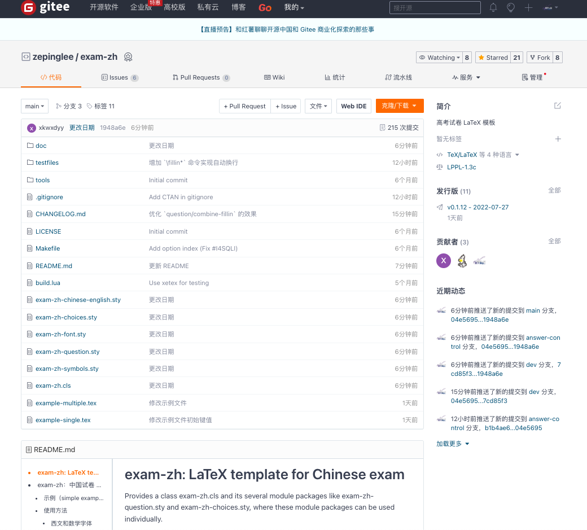Open the 文件 dropdown menu
The image size is (587, 530).
pos(318,106)
